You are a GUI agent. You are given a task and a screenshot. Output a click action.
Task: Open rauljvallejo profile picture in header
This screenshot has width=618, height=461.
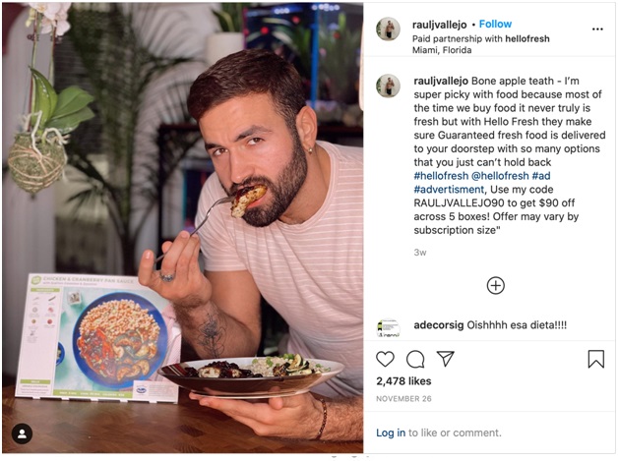tap(388, 29)
